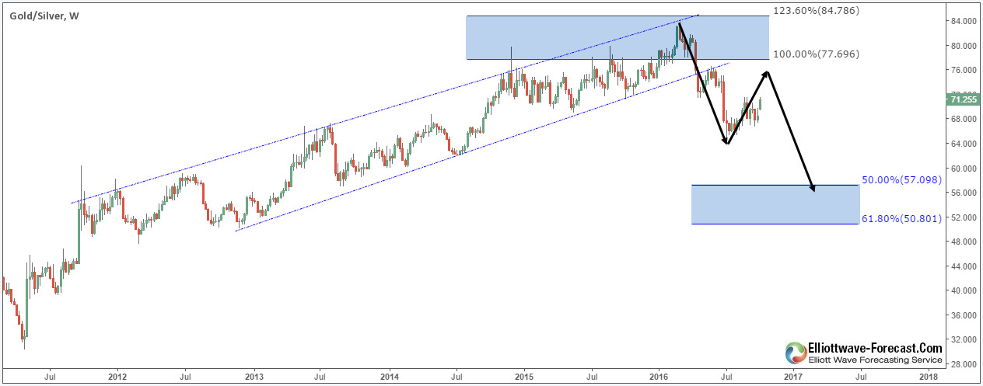
Task: Click the 61.80%(50.801) Fibonacci label
Action: click(x=902, y=220)
